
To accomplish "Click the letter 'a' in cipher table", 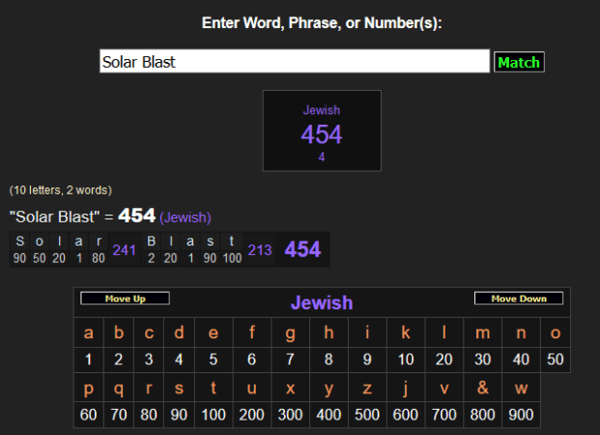I will tap(89, 333).
